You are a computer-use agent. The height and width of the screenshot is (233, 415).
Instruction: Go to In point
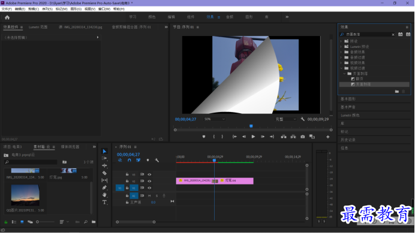234,137
